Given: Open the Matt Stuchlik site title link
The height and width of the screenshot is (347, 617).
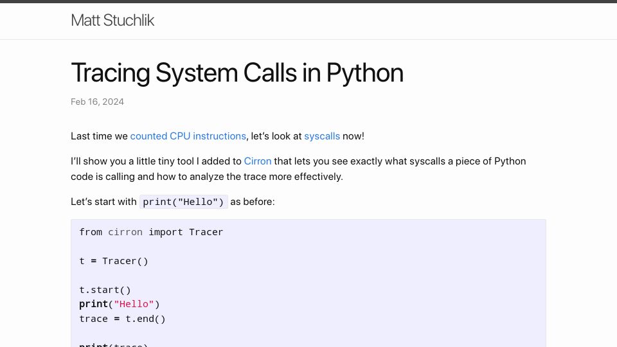Looking at the screenshot, I should [x=112, y=21].
